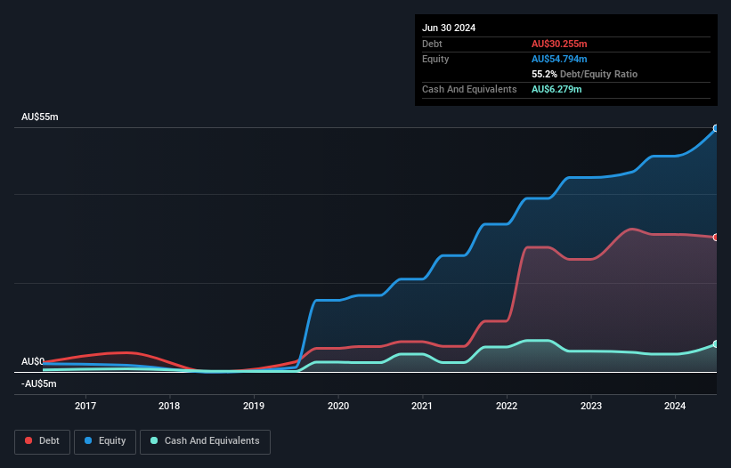This screenshot has height=468, width=731.
Task: Click the Equity row label in tooltip
Action: (435, 59)
